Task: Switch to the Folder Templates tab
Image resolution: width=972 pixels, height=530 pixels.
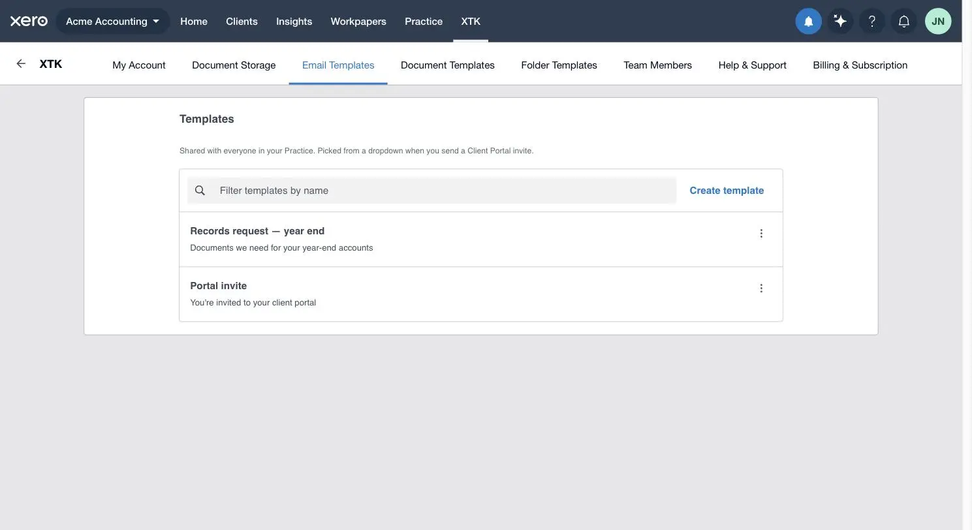Action: [559, 65]
